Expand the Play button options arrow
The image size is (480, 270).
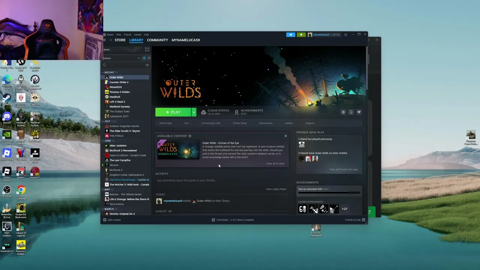(x=194, y=112)
